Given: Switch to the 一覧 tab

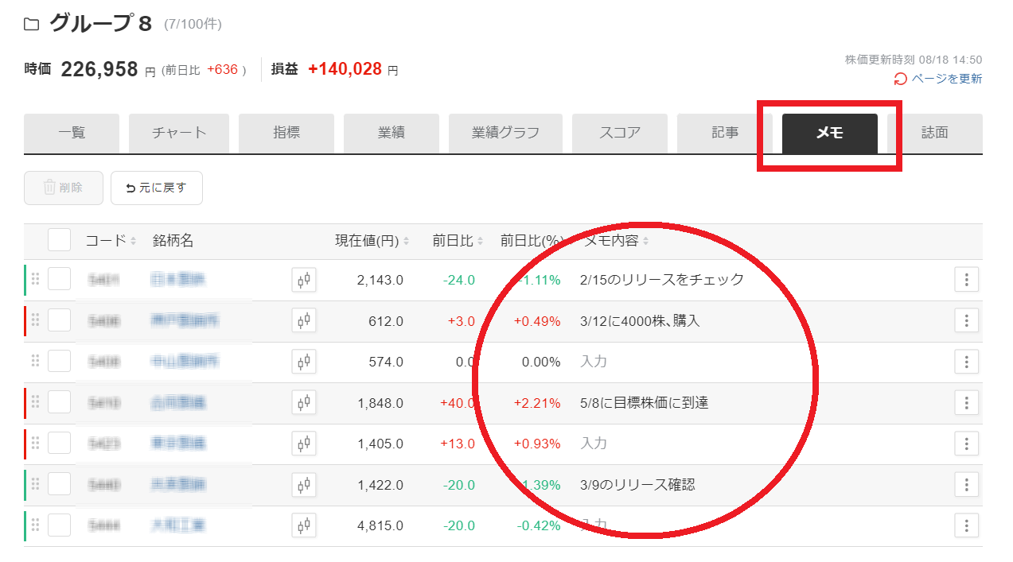Looking at the screenshot, I should point(72,134).
